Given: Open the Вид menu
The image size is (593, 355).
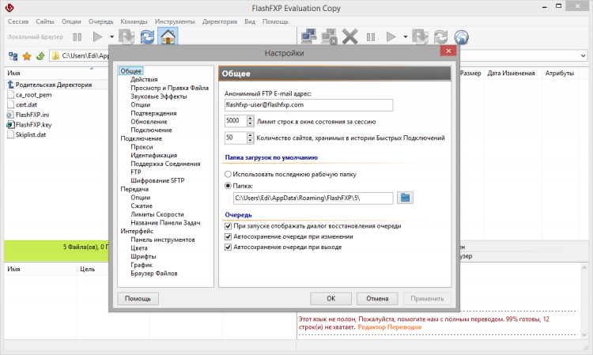Looking at the screenshot, I should 250,21.
